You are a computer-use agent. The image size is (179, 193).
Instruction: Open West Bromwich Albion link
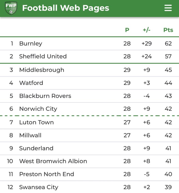53,161
